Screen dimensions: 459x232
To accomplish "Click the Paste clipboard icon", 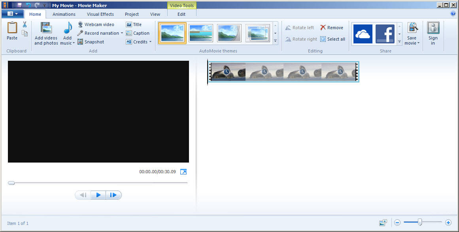I will point(12,28).
